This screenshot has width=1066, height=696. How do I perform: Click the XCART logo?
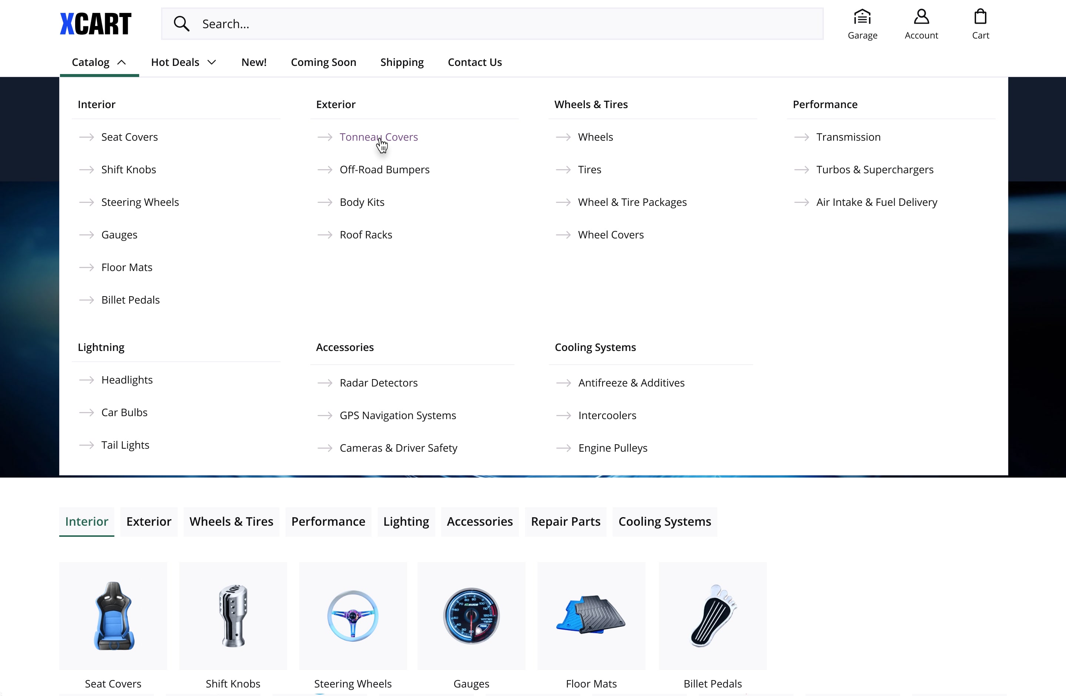coord(95,24)
